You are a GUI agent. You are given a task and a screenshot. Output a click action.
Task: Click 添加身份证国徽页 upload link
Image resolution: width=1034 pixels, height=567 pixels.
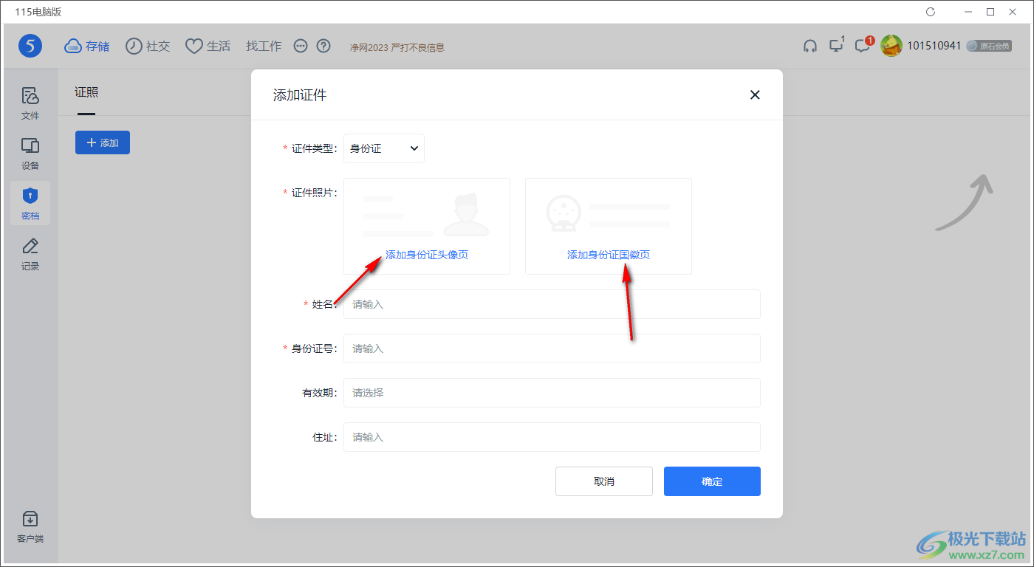click(609, 255)
